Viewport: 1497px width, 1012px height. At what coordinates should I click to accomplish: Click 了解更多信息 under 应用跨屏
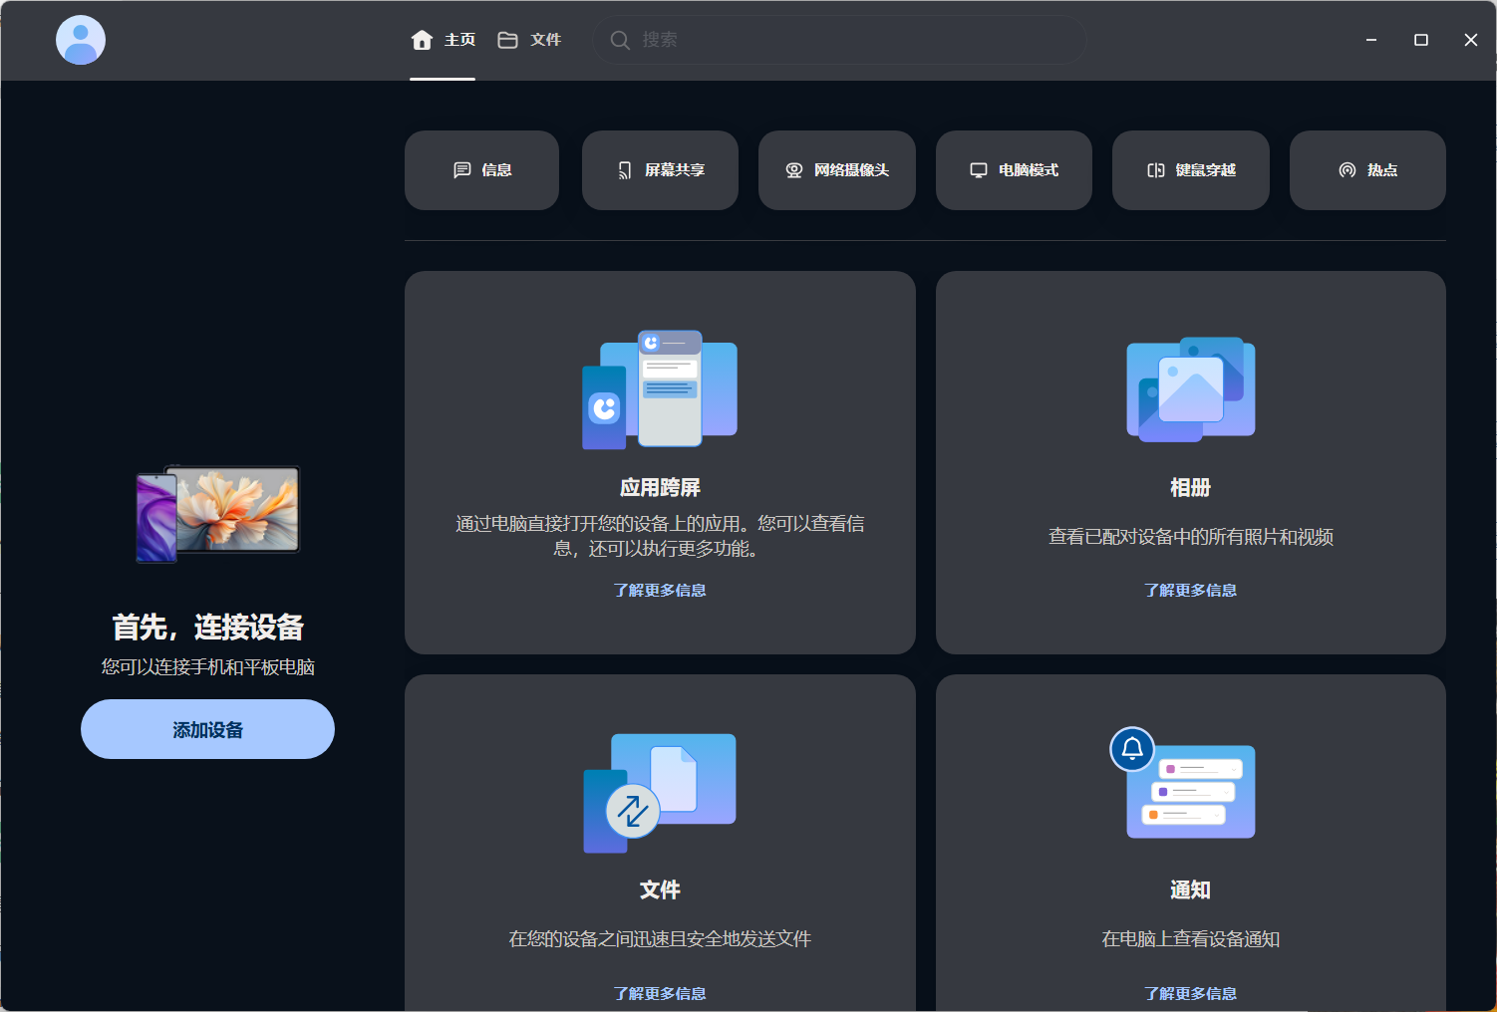660,590
